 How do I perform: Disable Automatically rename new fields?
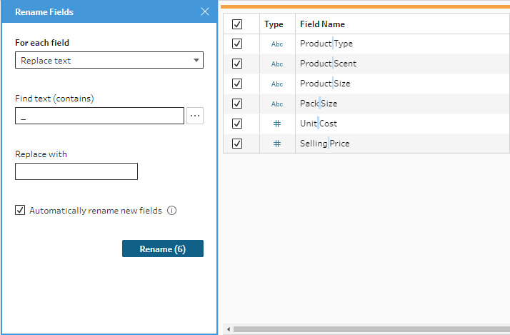tap(20, 211)
